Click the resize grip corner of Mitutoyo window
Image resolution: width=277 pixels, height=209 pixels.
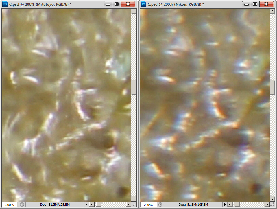134,205
